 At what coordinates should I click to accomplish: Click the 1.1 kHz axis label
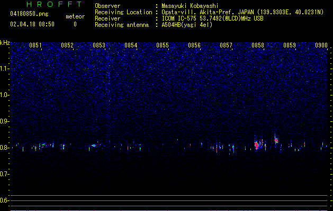point(5,69)
